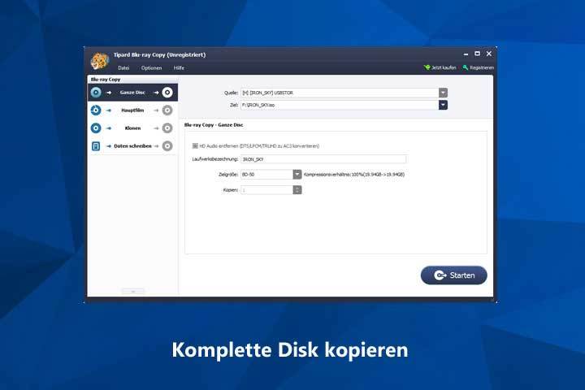Screen dimensions: 585x390
Task: Click the Registrieren key icon
Action: (466, 67)
